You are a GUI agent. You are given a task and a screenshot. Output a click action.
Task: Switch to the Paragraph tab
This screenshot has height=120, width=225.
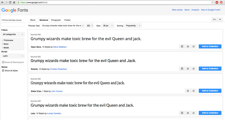point(56,20)
